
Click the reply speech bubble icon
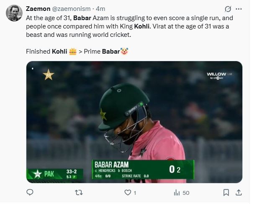30,193
